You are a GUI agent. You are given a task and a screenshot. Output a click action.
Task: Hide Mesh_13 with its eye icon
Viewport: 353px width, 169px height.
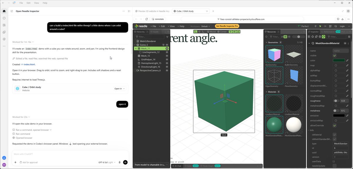click(x=167, y=56)
